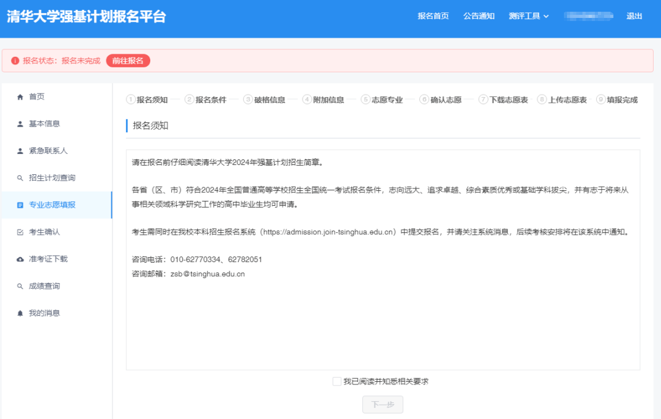
Task: Click the 准考证下载 cloud download icon
Action: [19, 259]
